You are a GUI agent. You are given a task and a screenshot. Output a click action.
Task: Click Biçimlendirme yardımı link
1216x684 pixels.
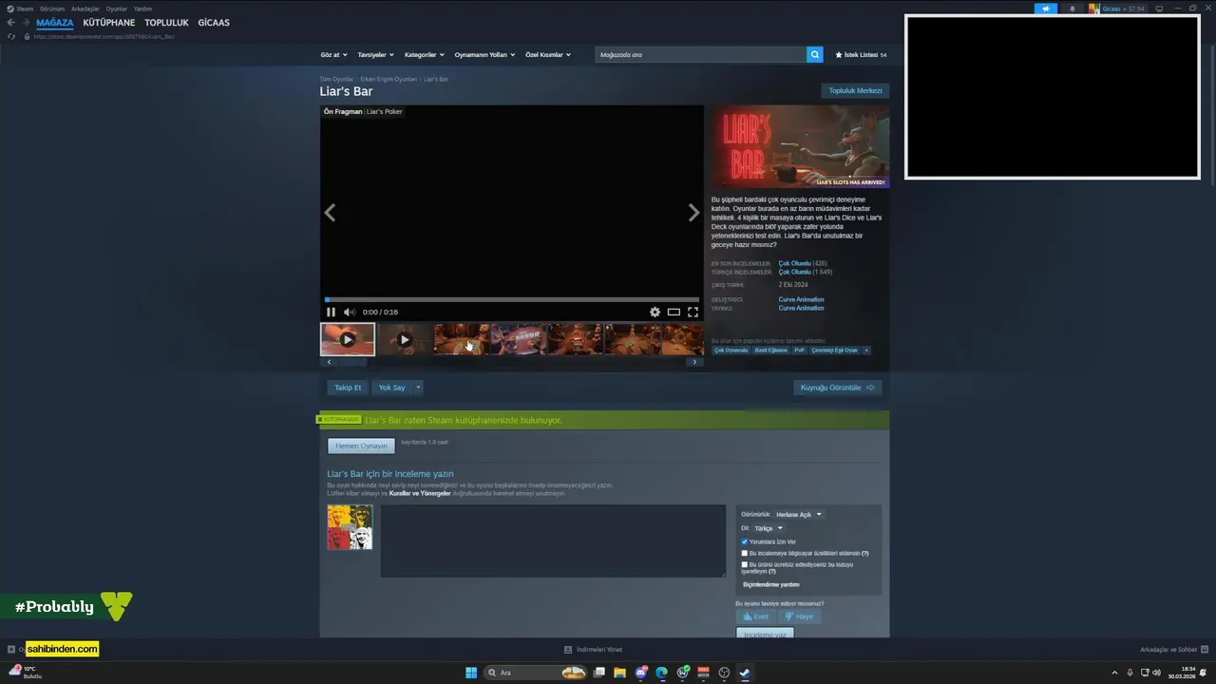[770, 584]
